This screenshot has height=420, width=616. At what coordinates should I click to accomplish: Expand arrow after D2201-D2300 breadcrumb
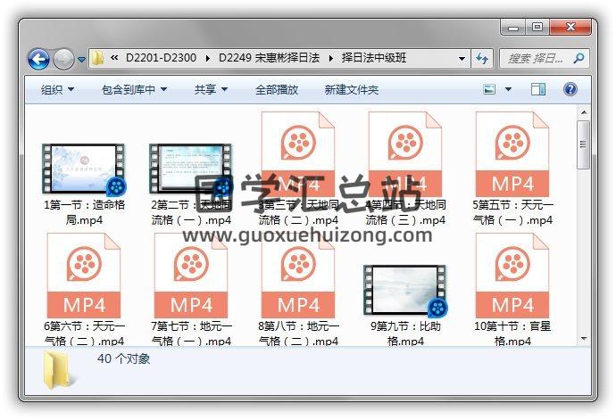click(x=207, y=59)
